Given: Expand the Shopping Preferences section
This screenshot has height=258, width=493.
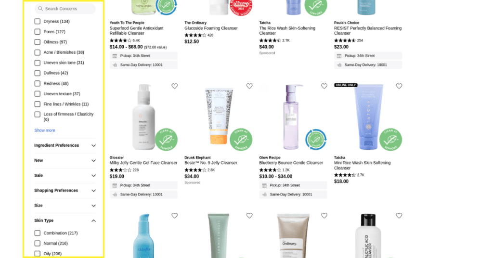Looking at the screenshot, I should (x=65, y=191).
